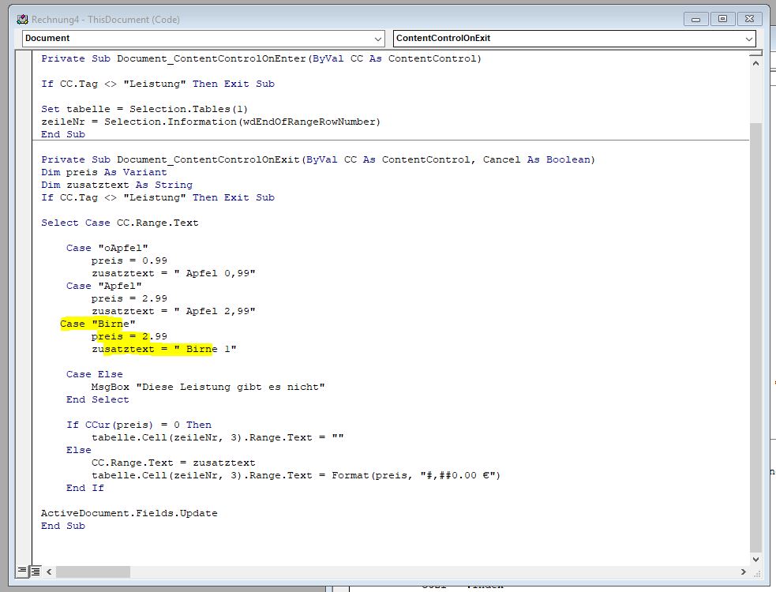
Task: Click 'Dim preis As Variant' line
Action: click(x=104, y=172)
